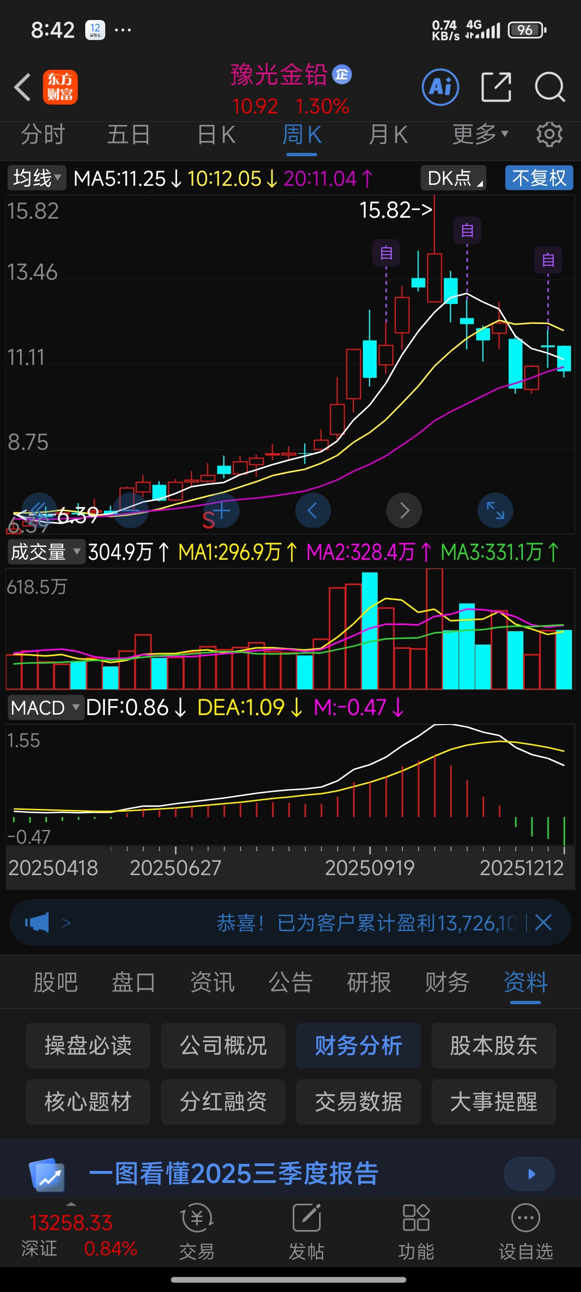The image size is (581, 1292).
Task: Tap the stock name 豫光金铅
Action: pos(279,75)
